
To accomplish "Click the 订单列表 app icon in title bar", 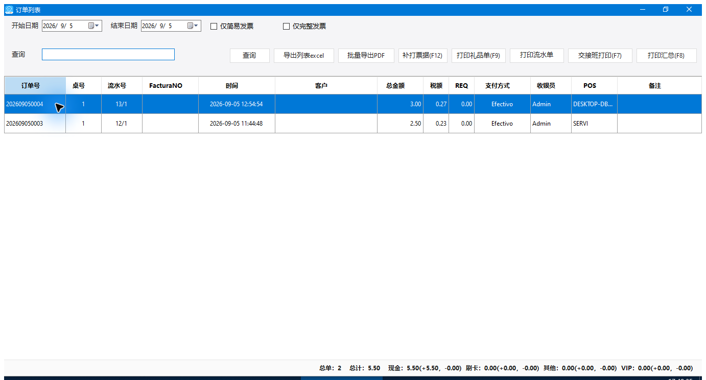I will pyautogui.click(x=9, y=9).
